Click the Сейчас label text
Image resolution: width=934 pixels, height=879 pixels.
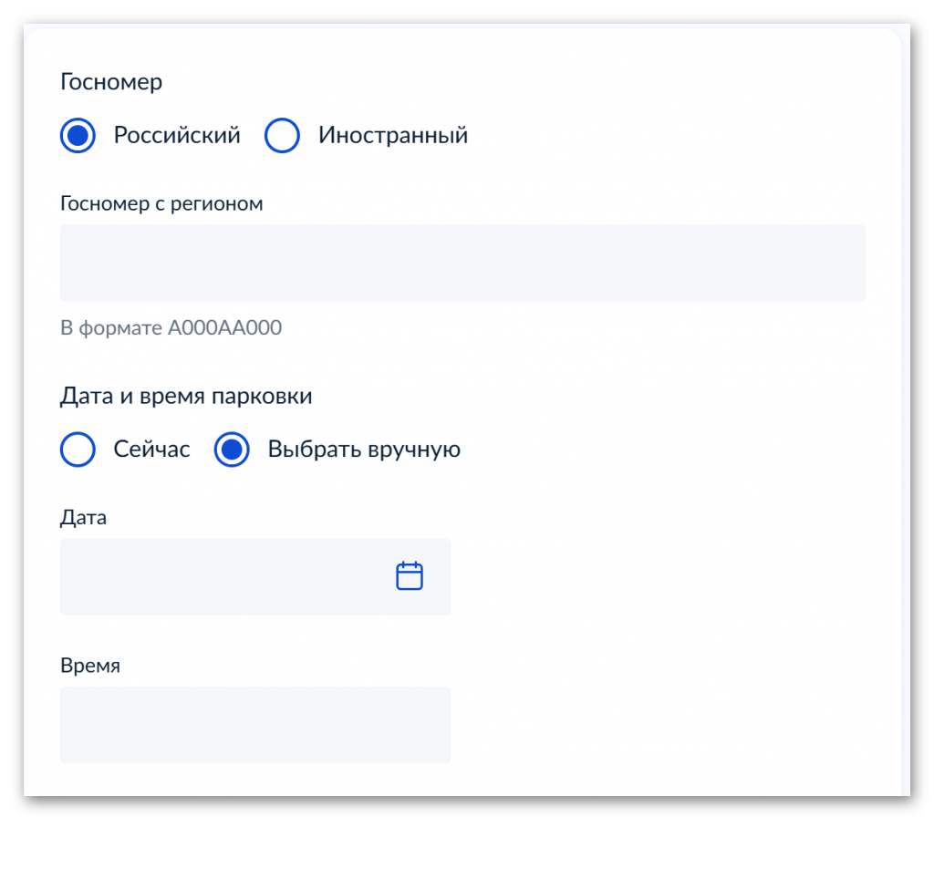(152, 449)
